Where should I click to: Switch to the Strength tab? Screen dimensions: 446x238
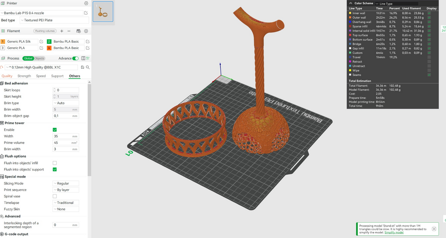[24, 76]
